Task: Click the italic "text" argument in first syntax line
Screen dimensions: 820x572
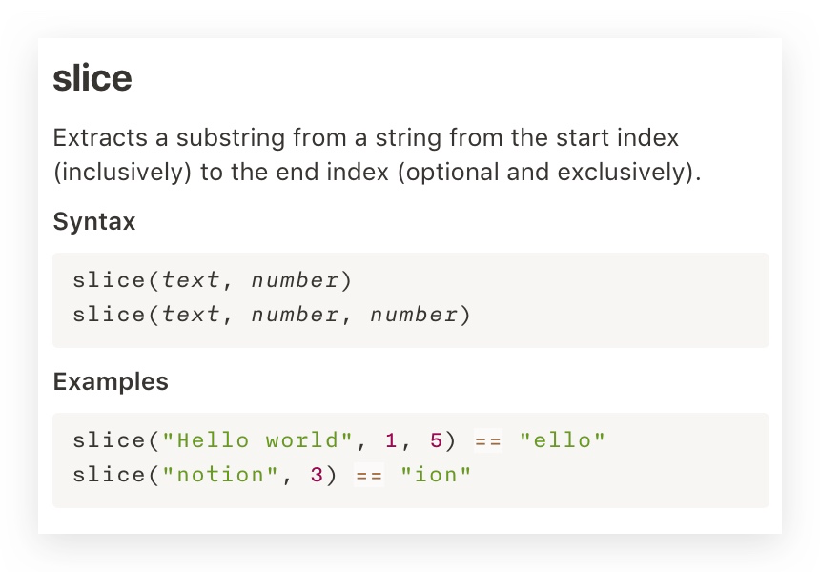Action: [x=191, y=280]
